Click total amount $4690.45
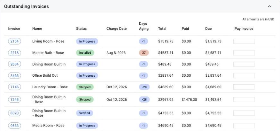The width and height of the screenshot is (280, 131). coord(166,126)
